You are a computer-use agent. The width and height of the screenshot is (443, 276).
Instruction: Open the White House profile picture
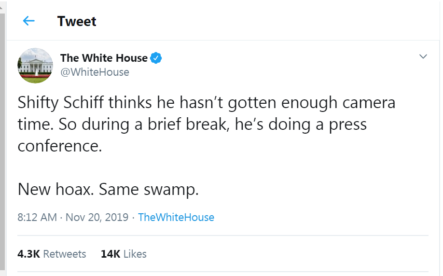pos(35,66)
